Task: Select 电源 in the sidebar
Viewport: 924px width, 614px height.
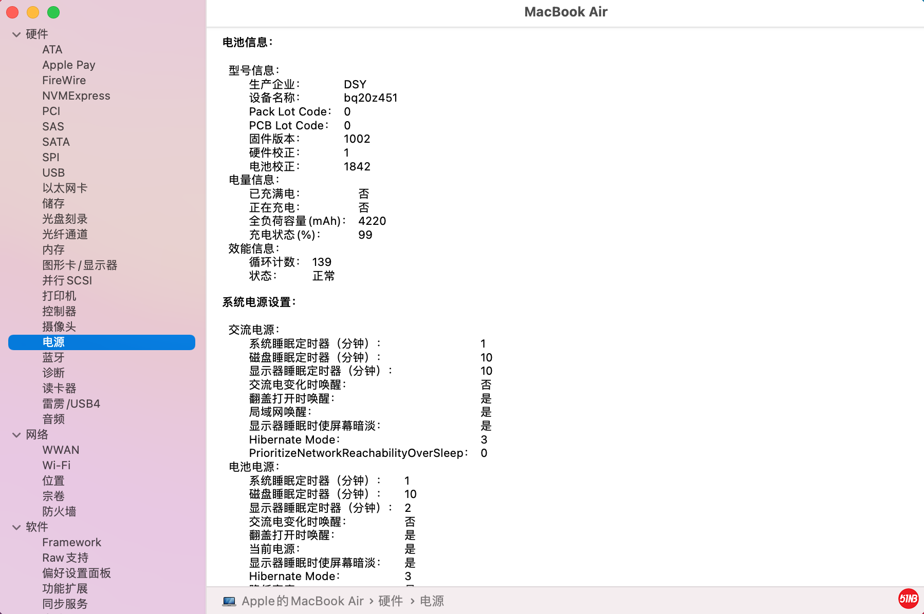Action: coord(53,342)
